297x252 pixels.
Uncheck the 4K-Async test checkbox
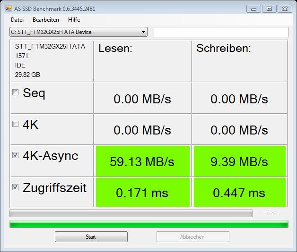pos(15,155)
